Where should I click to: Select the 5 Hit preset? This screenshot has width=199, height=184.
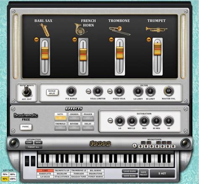[x=45, y=171]
